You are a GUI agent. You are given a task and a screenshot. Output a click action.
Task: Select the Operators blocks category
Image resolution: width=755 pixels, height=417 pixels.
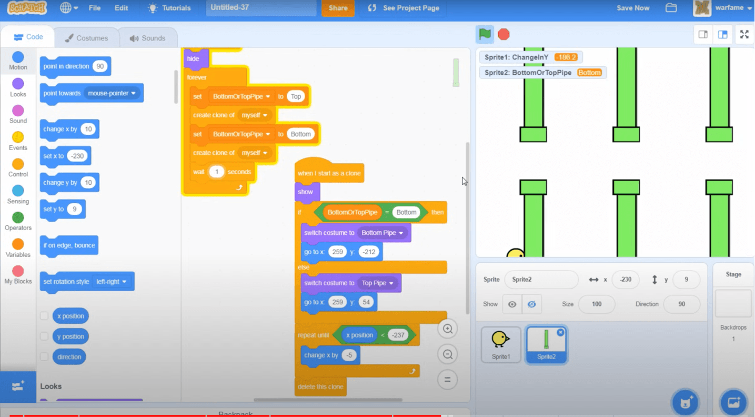tap(18, 222)
